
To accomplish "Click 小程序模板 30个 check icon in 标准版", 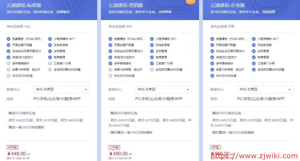I will [50, 39].
